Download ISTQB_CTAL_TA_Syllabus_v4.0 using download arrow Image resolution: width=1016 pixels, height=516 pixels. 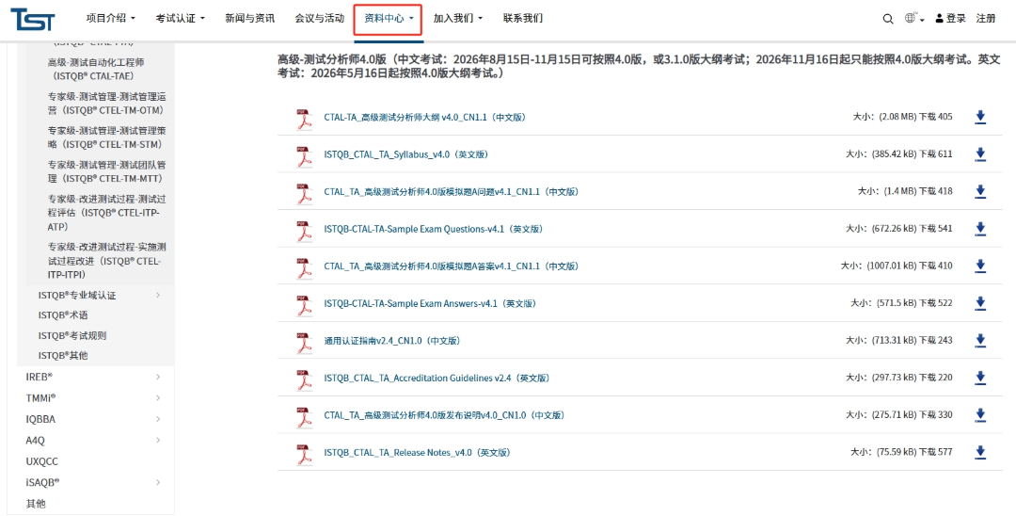coord(980,154)
